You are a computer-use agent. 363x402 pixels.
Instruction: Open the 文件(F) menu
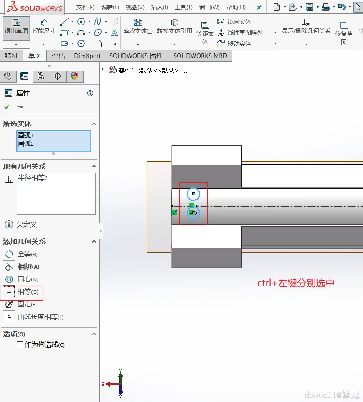coord(85,7)
